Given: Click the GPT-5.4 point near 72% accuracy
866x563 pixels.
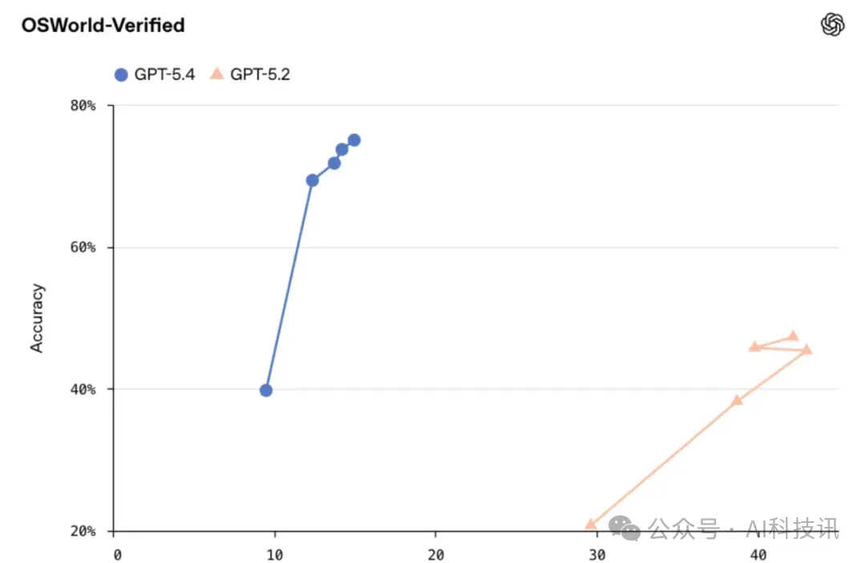Looking at the screenshot, I should (334, 164).
